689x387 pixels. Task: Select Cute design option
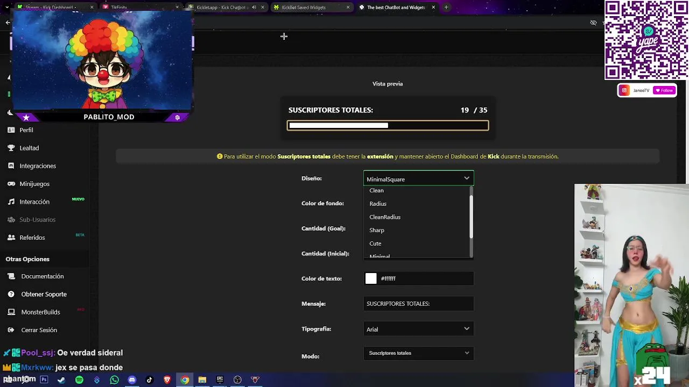(375, 243)
